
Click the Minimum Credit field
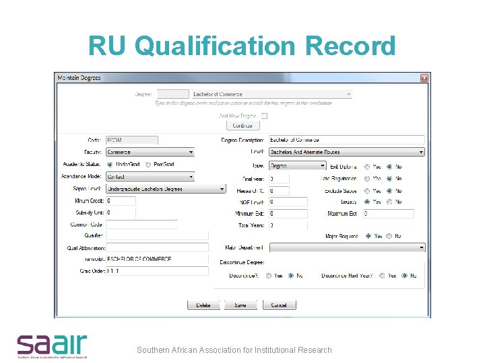tap(121, 201)
